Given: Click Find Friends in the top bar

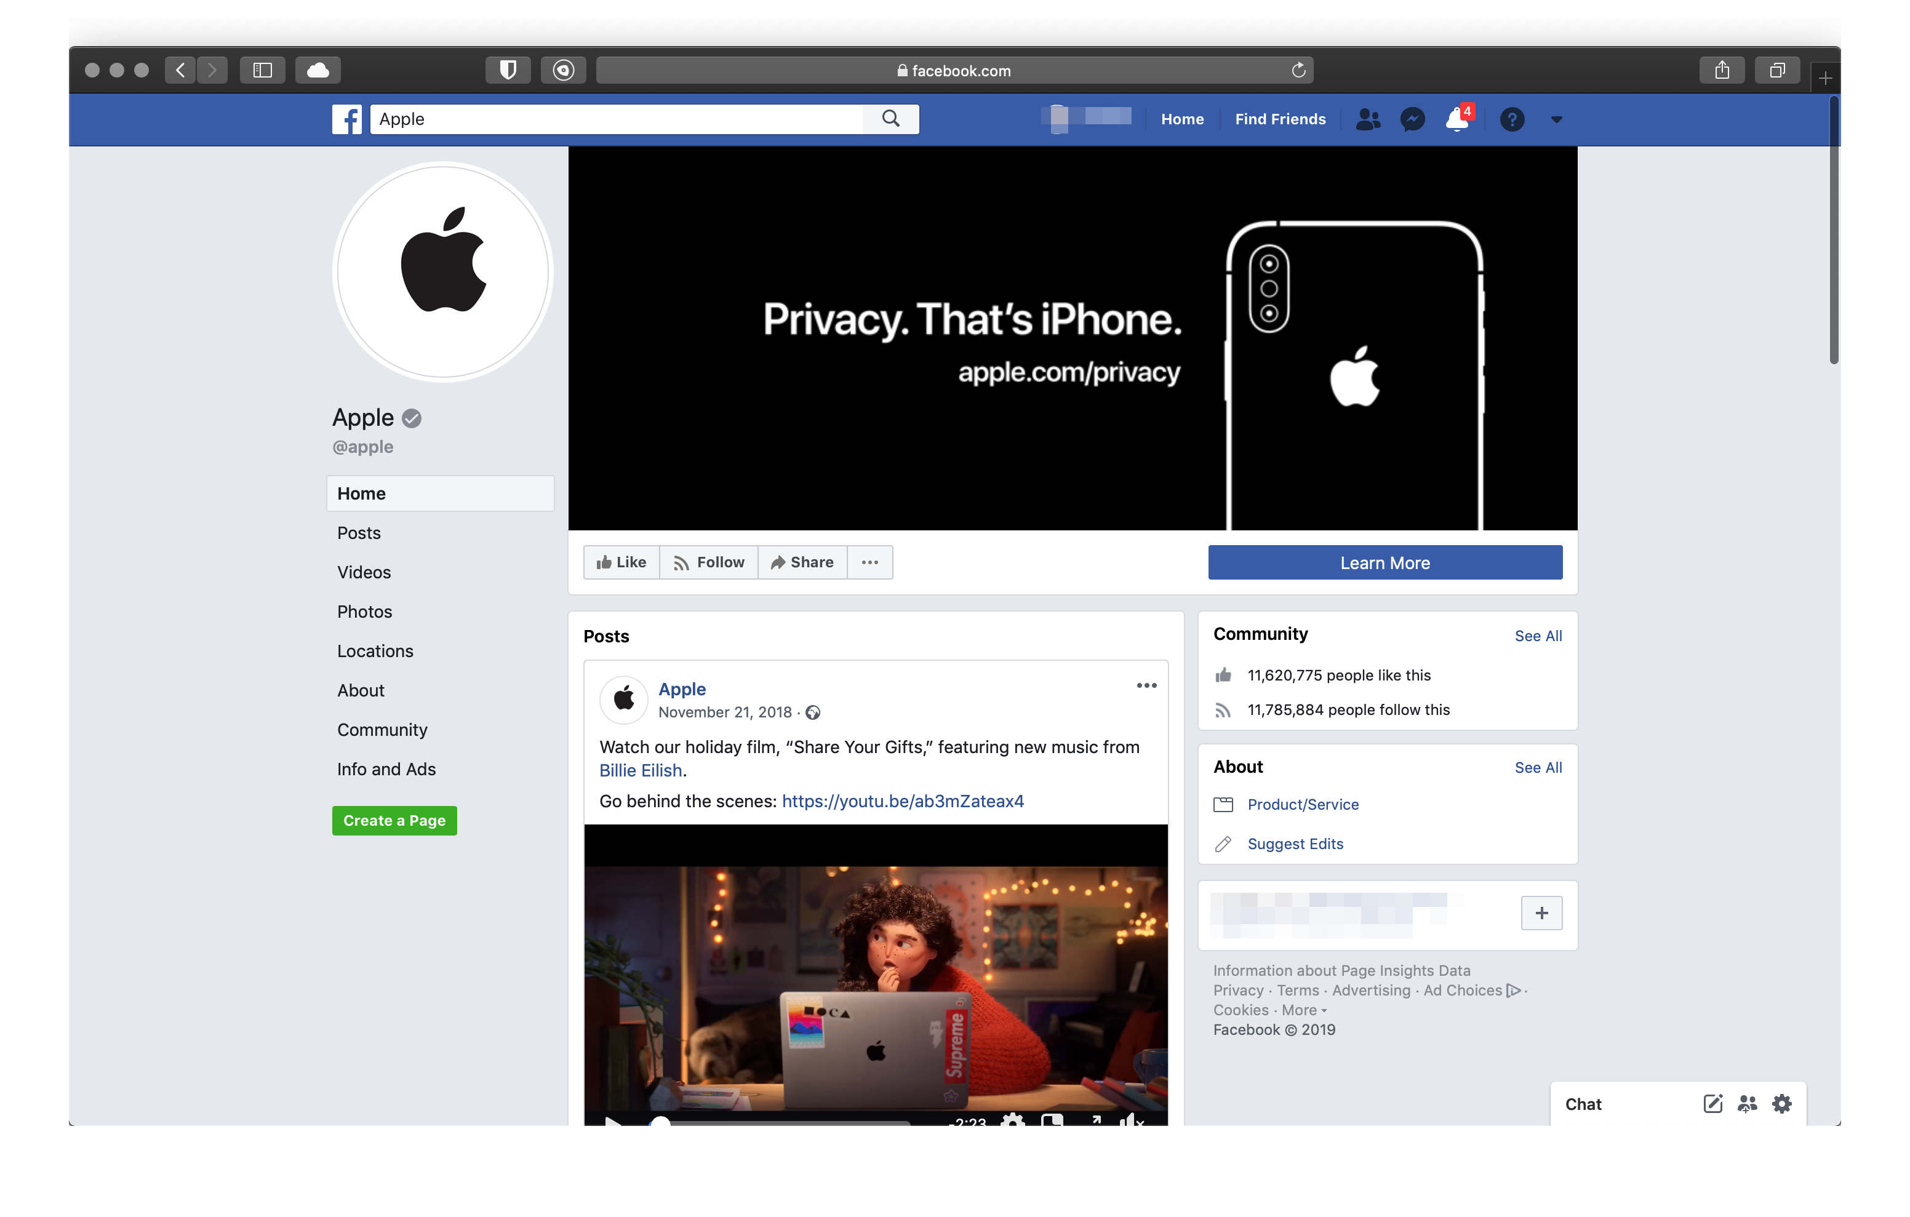Looking at the screenshot, I should [x=1279, y=119].
